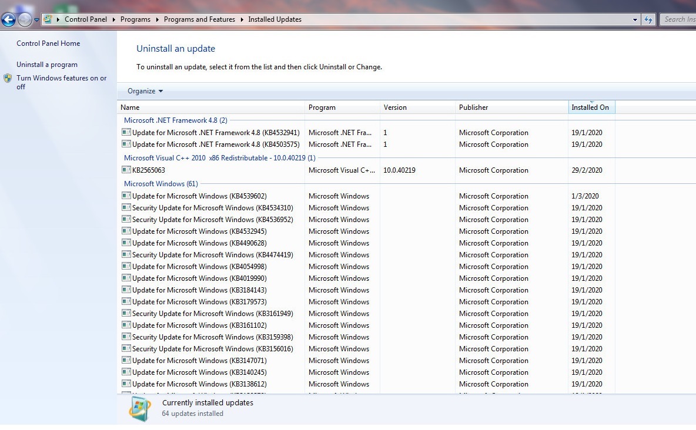This screenshot has width=696, height=430.
Task: Select 'Update for Microsoft Windows (KB4539602)' row text
Action: (x=199, y=196)
